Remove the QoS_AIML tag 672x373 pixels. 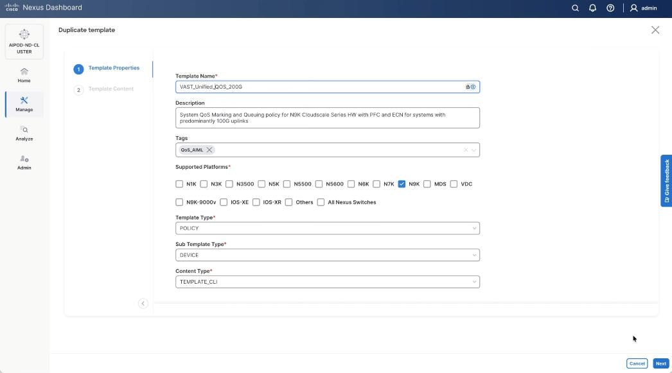coord(208,150)
